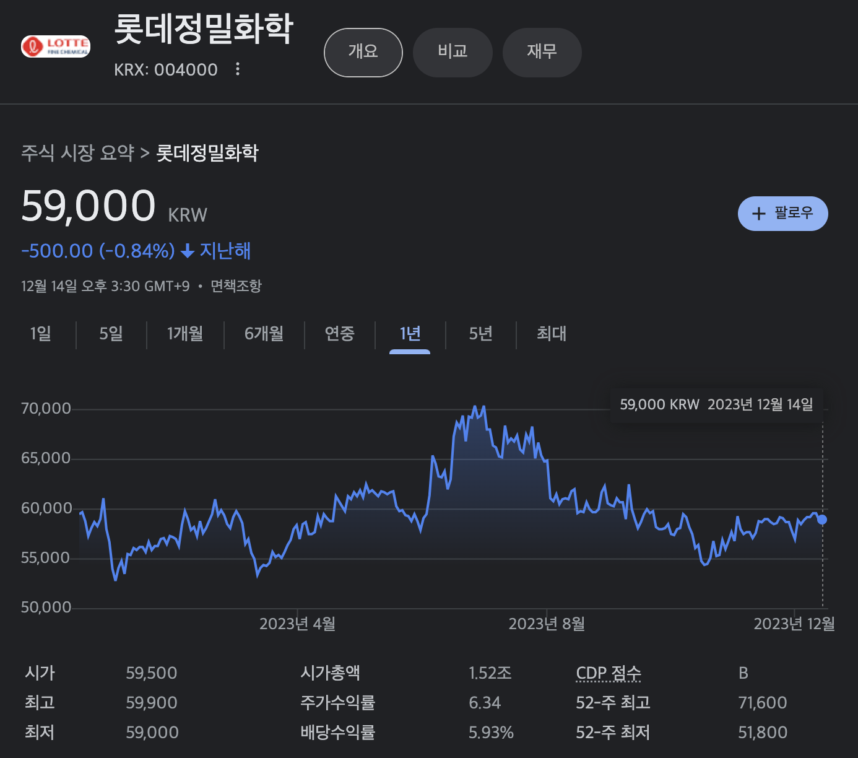Click the 52-주 최고 label
The image size is (858, 758).
point(613,703)
